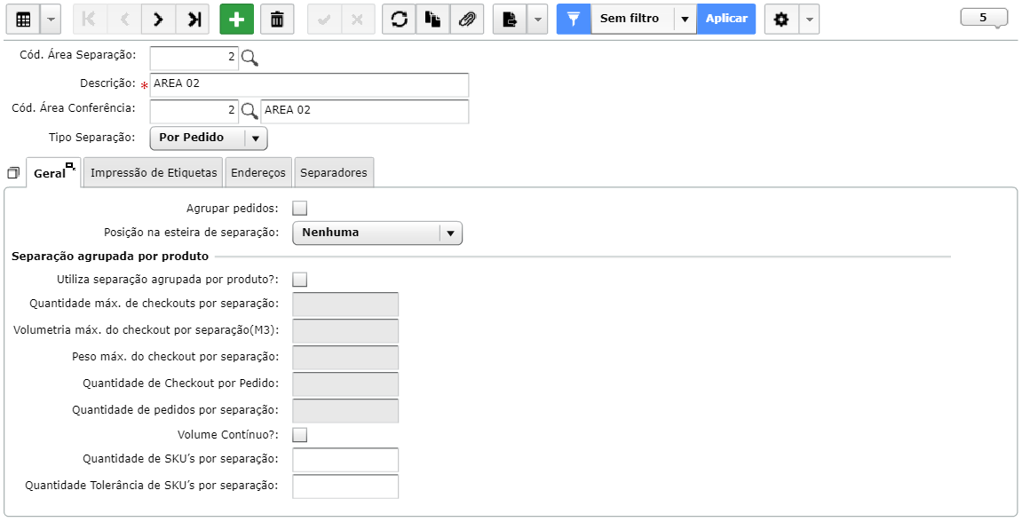Screen dimensions: 1022x522
Task: Refresh the record data
Action: click(x=399, y=20)
